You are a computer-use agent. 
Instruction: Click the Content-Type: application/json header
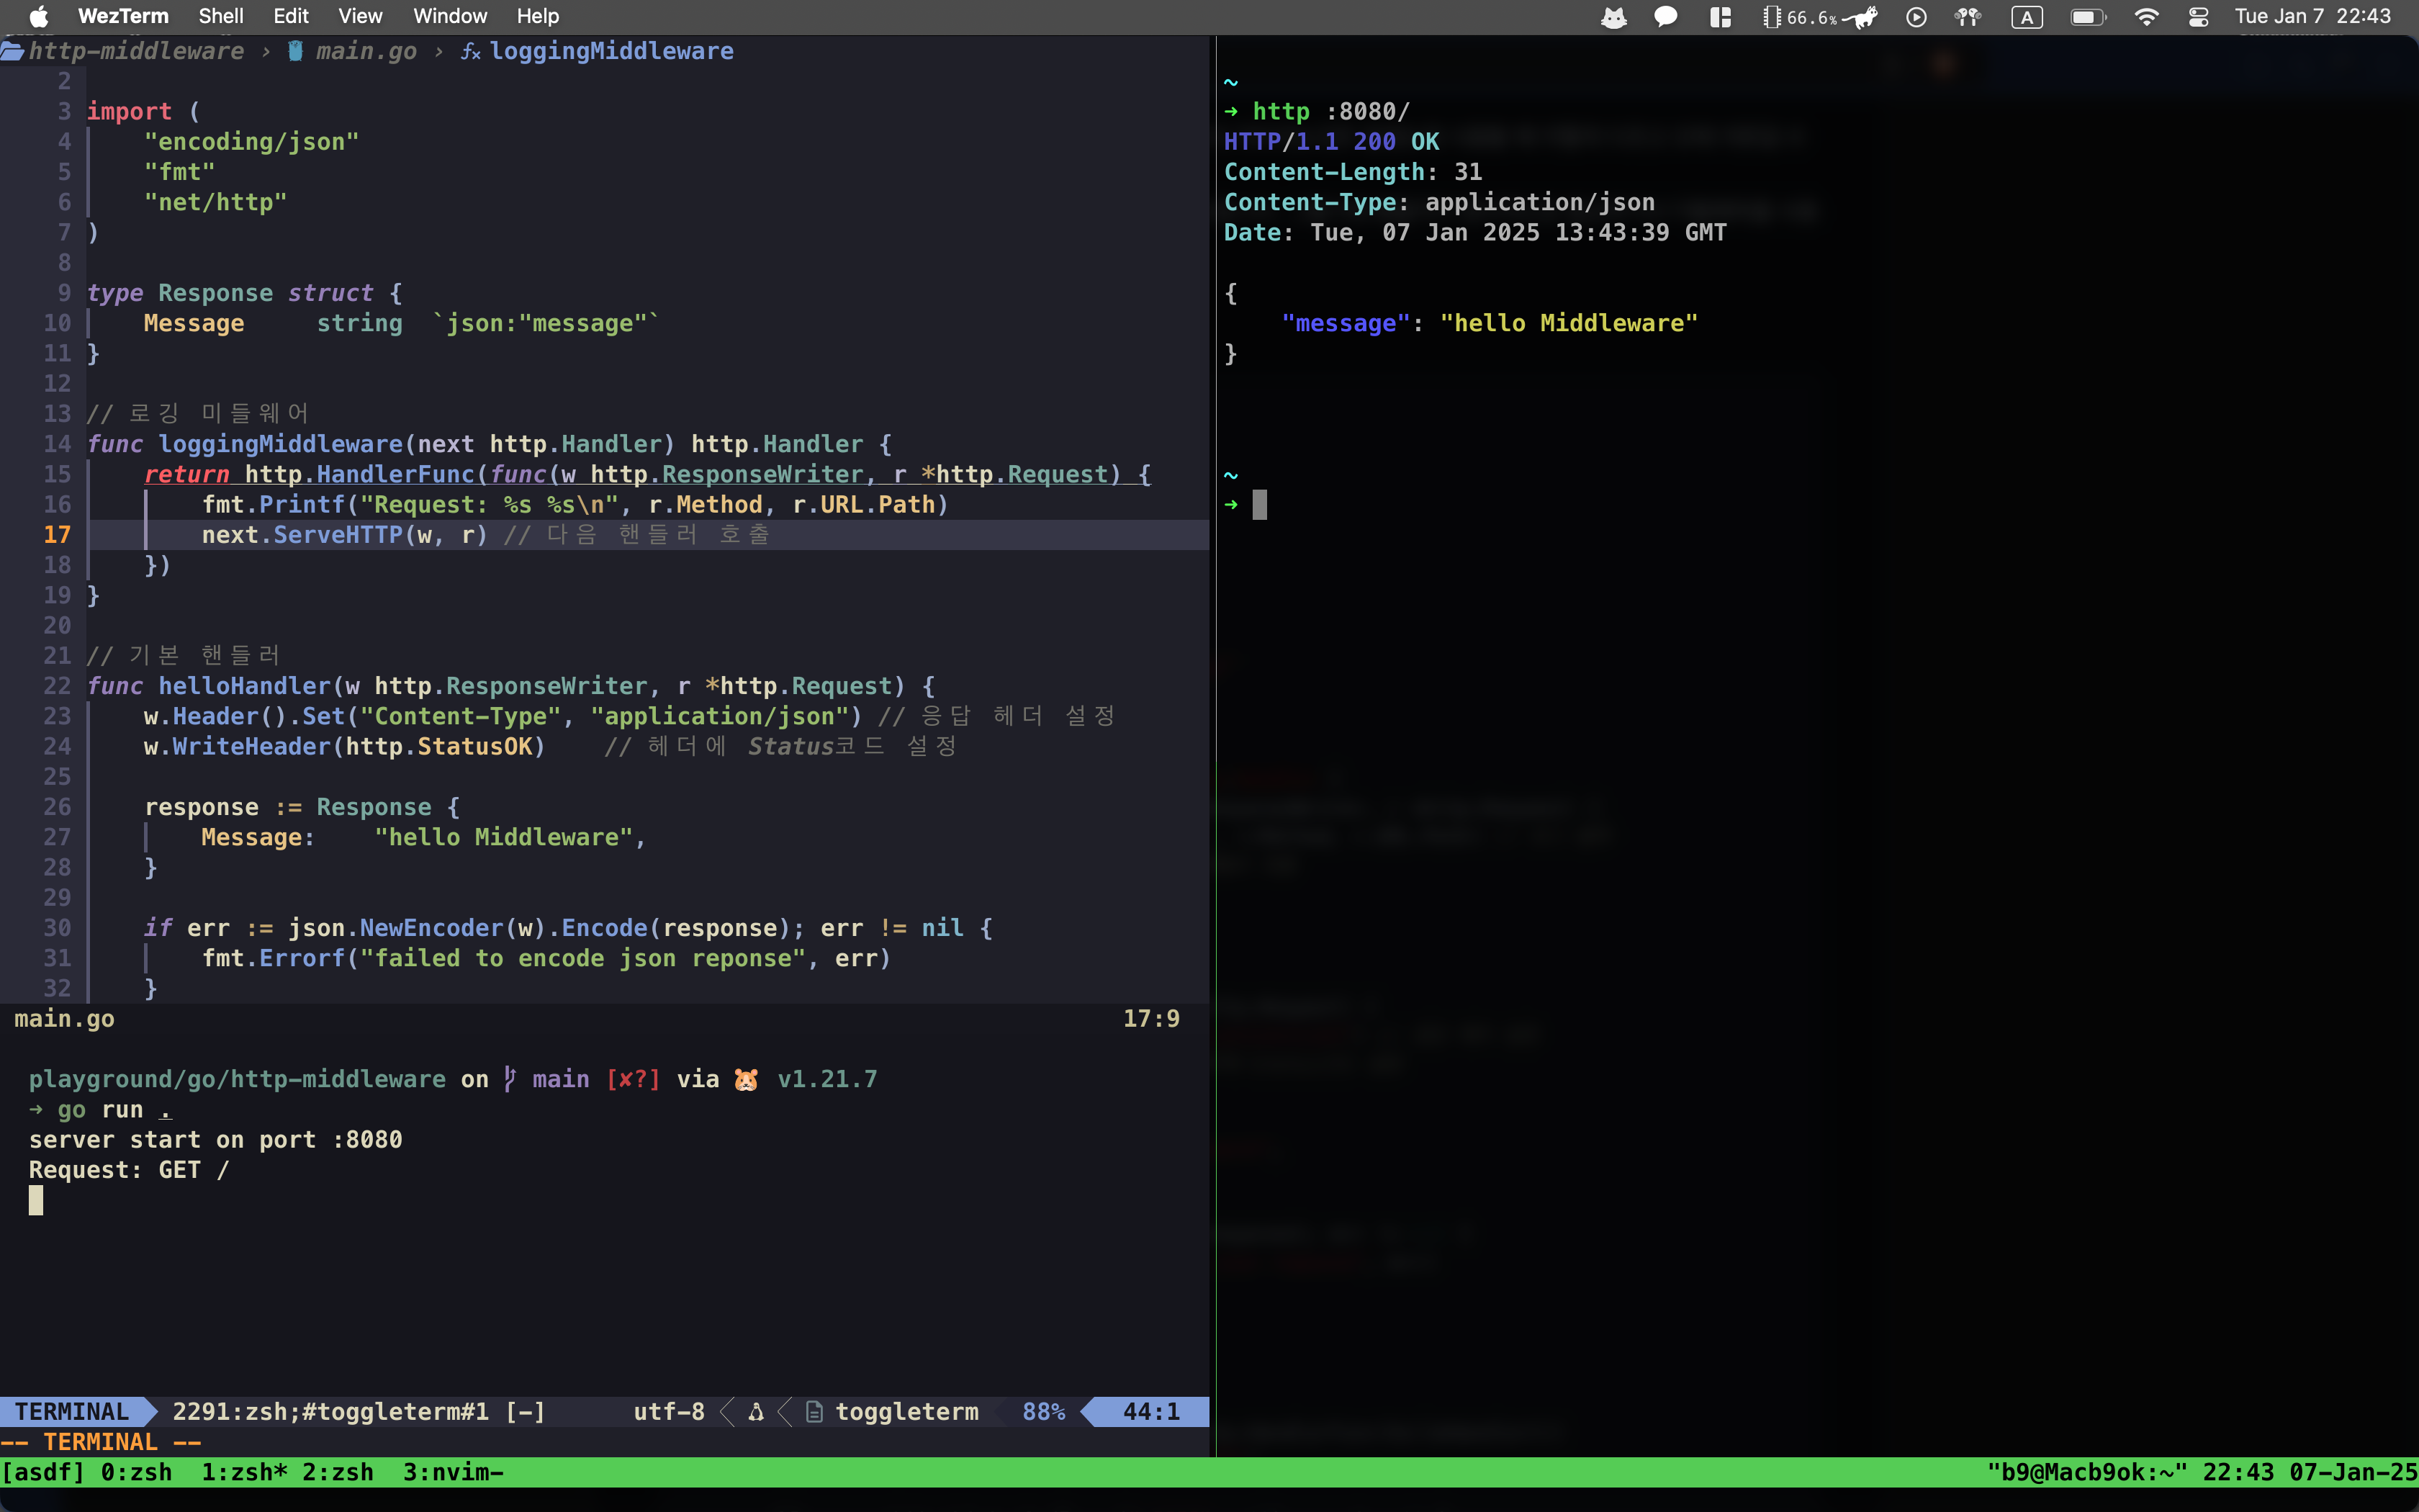[x=1439, y=202]
